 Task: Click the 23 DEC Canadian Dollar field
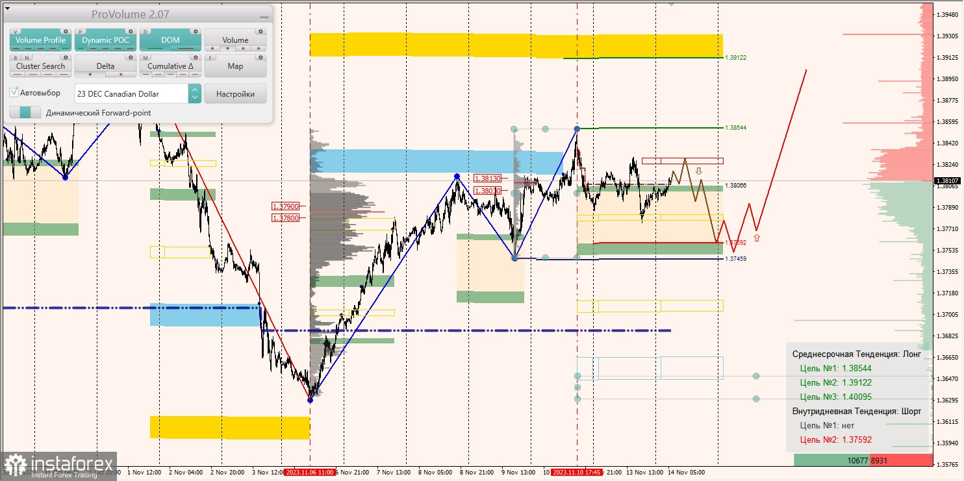[131, 93]
